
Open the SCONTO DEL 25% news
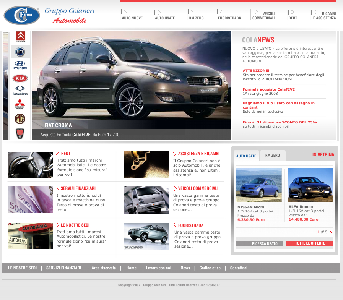click(x=280, y=122)
